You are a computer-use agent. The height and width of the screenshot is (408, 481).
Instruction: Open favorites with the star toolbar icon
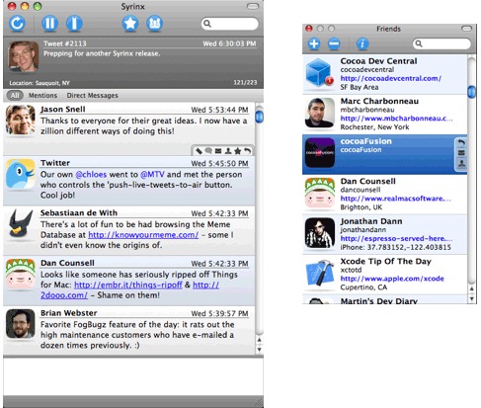tap(130, 24)
